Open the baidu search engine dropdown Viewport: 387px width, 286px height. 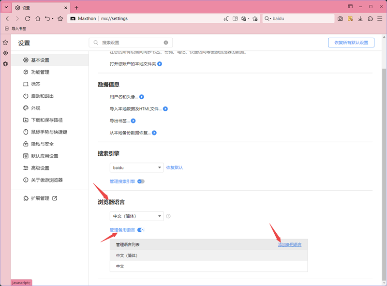point(136,168)
